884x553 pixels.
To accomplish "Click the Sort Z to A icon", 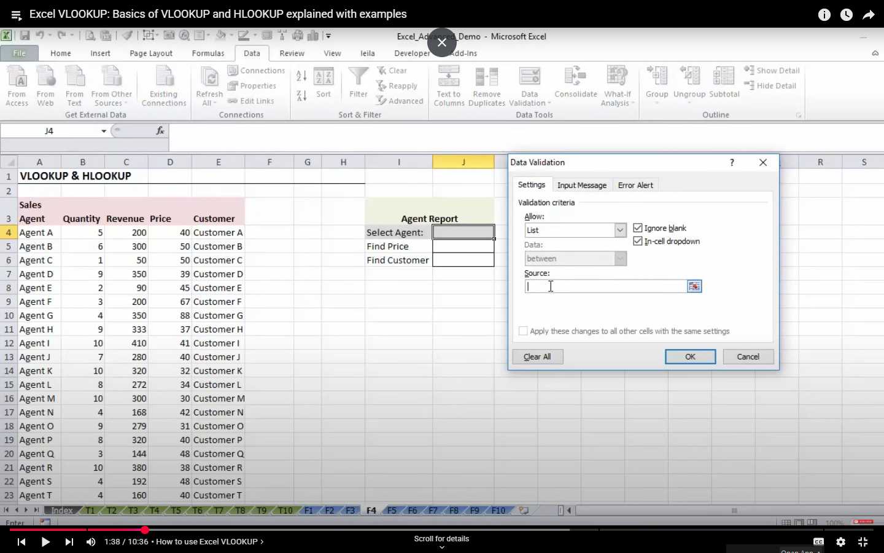I will (x=301, y=95).
